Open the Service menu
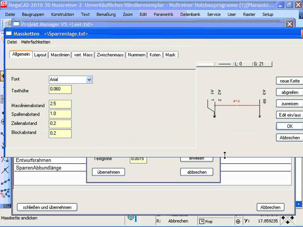 coord(214,14)
